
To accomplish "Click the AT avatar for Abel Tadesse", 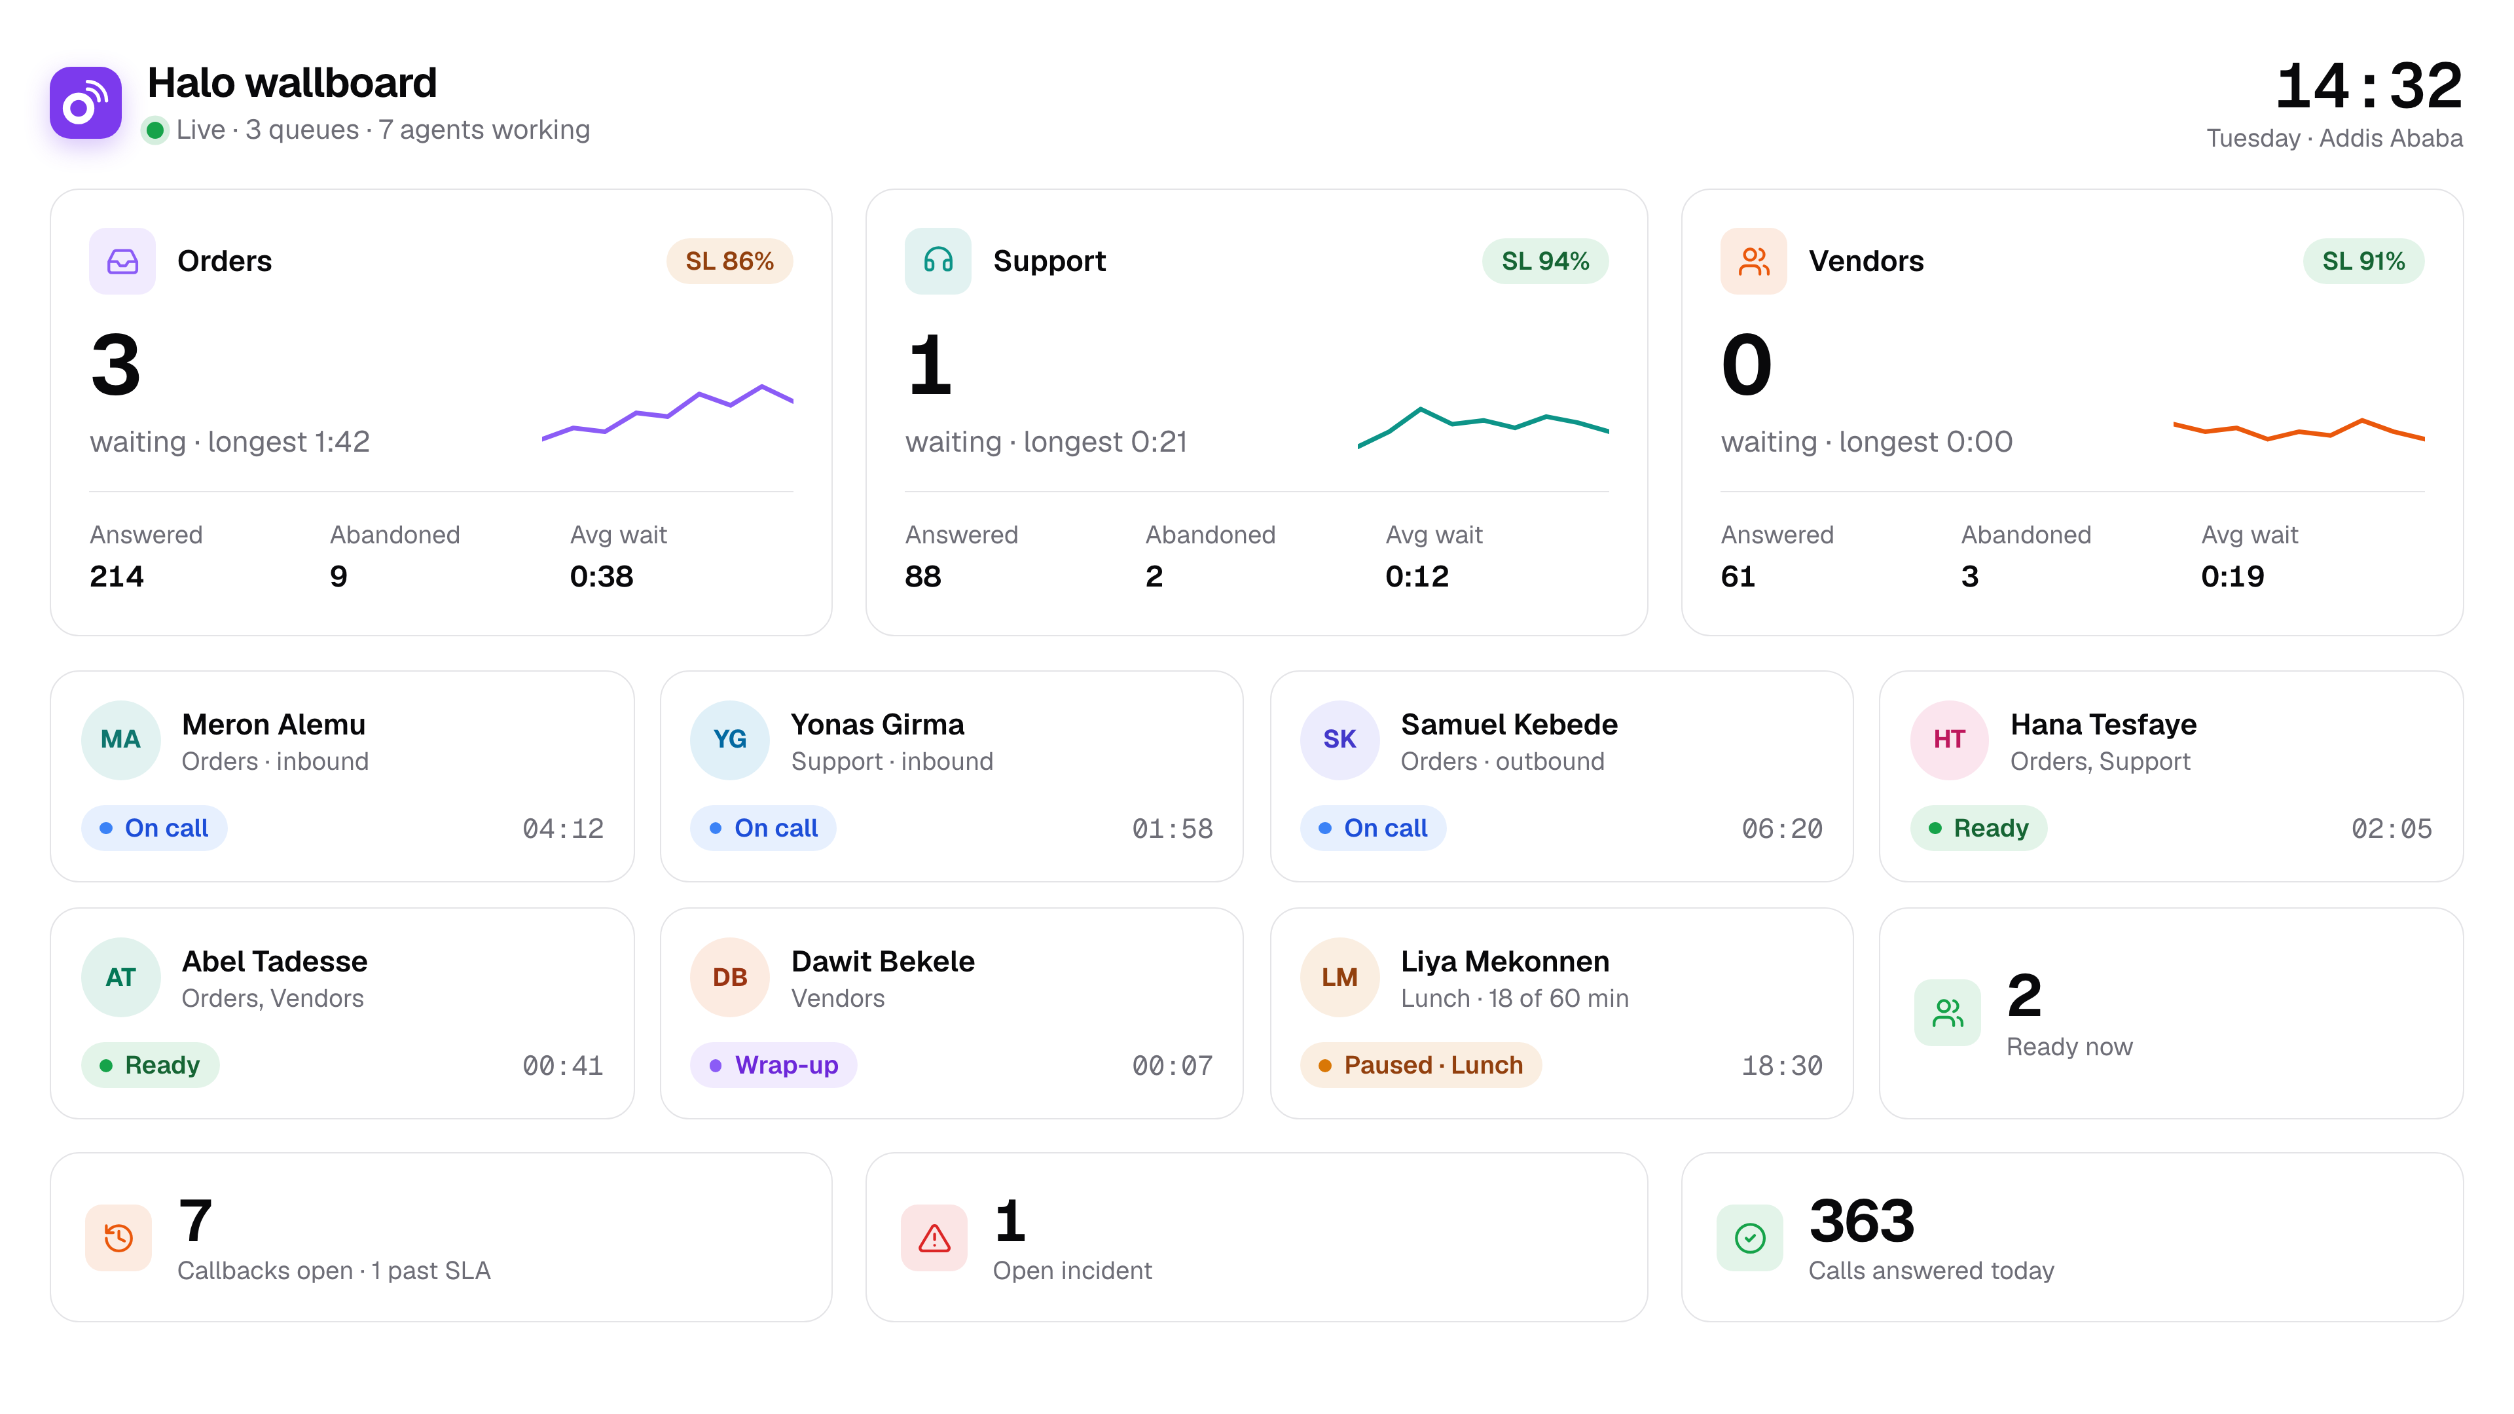I will point(121,977).
